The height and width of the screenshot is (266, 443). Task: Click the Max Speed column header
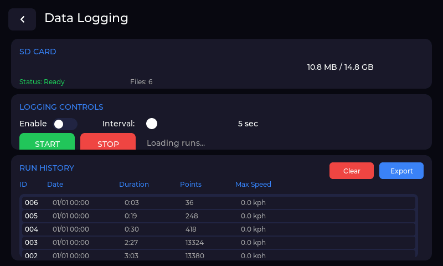coord(253,185)
